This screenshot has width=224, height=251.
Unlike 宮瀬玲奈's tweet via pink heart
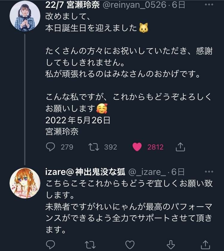point(137,147)
